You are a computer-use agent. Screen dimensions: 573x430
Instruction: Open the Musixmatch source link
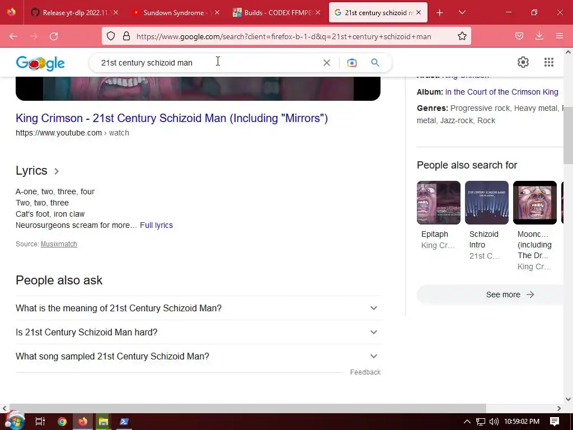[x=59, y=244]
